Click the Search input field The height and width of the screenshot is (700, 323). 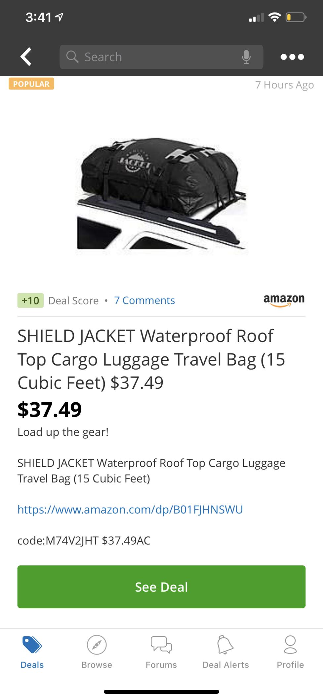click(161, 57)
